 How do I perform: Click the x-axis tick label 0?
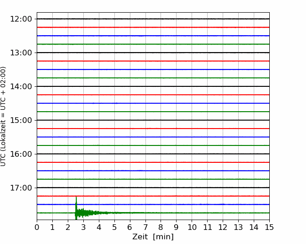37,227
